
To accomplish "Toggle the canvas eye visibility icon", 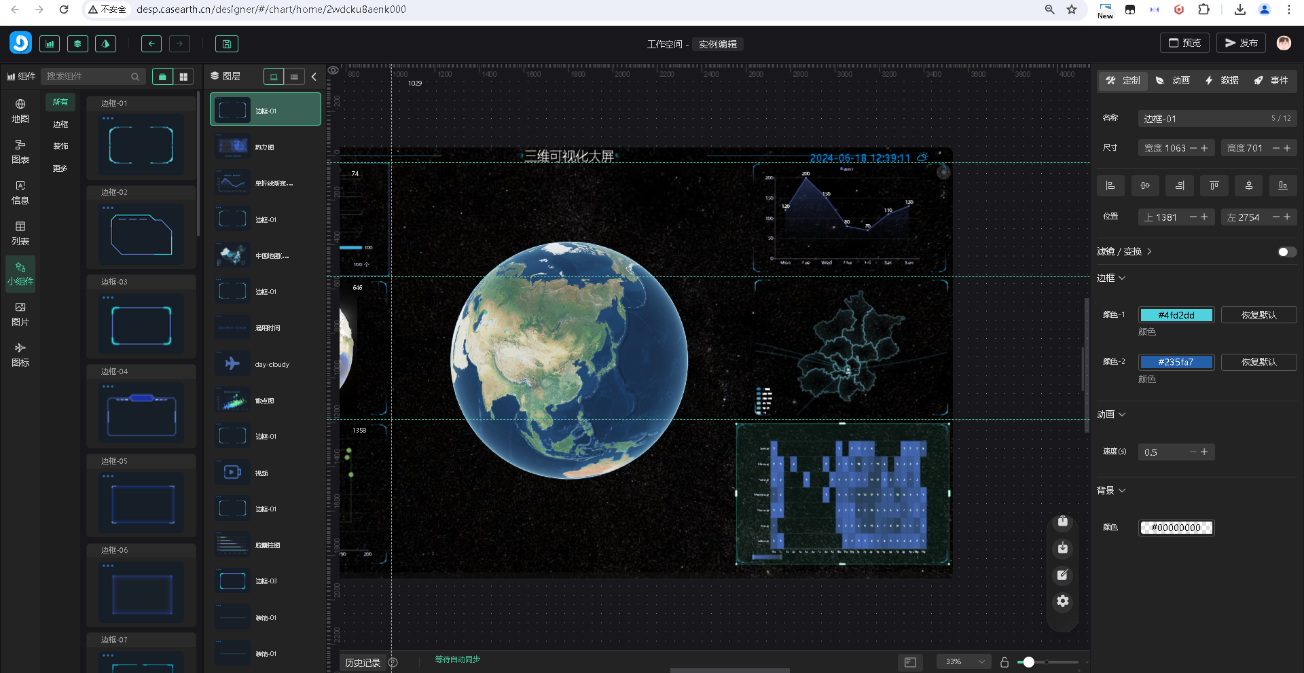I will point(333,71).
